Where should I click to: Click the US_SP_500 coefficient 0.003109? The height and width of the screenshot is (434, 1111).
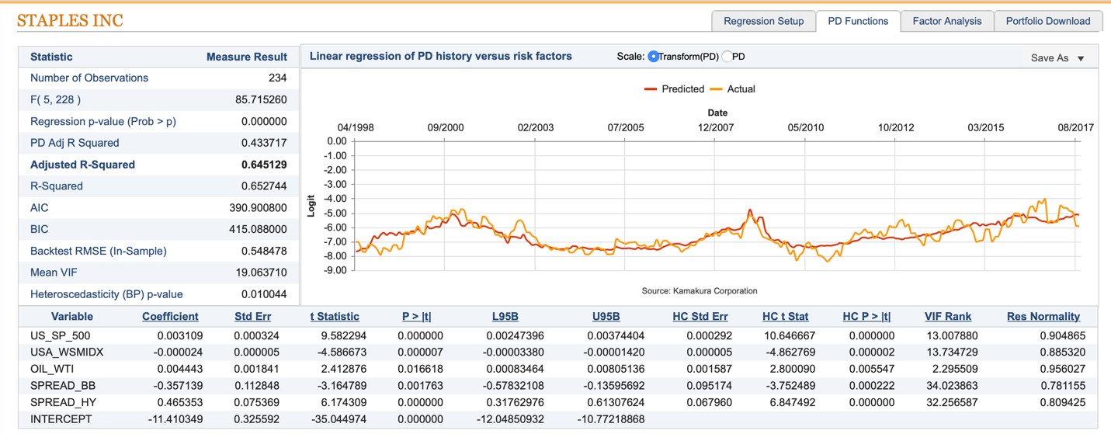[178, 336]
